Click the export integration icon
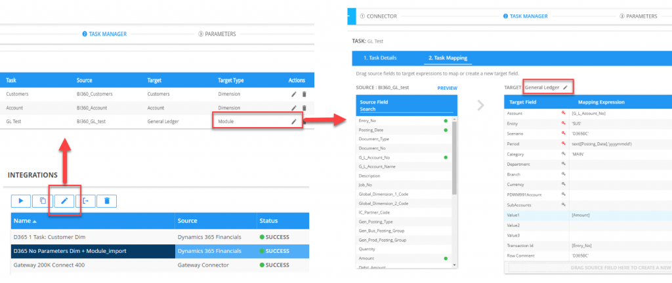The image size is (672, 283). tap(86, 200)
